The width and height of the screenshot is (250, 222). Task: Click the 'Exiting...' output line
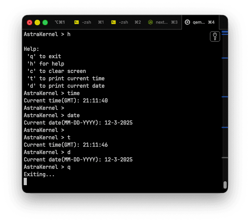point(39,174)
